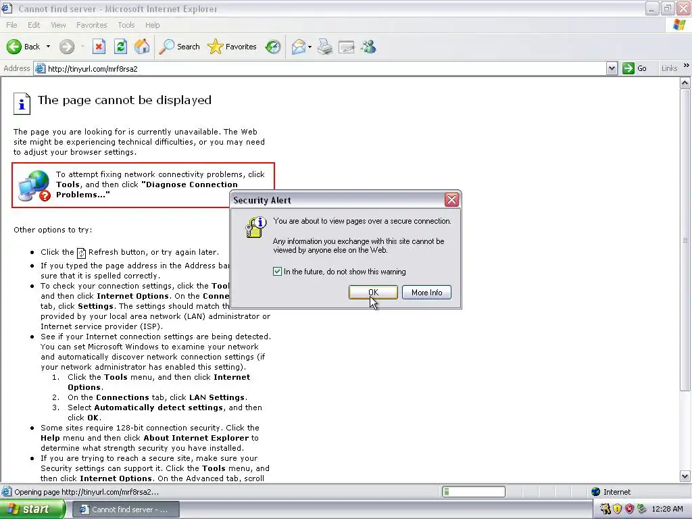Click More Info in Security Alert

click(427, 292)
